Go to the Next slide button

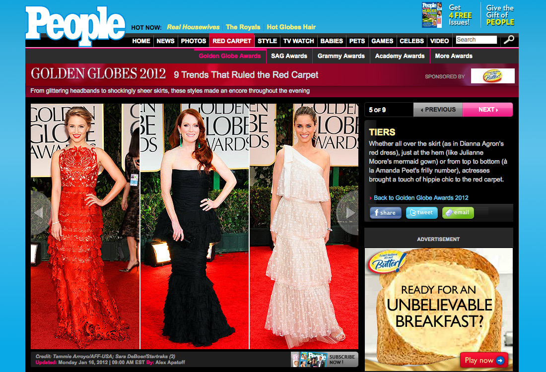coord(488,110)
